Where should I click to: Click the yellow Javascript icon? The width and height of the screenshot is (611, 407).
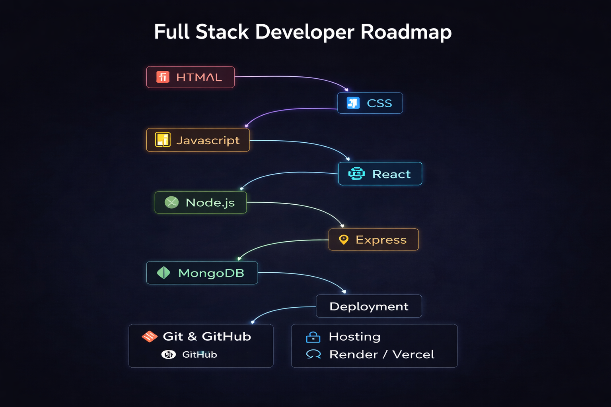pyautogui.click(x=162, y=140)
